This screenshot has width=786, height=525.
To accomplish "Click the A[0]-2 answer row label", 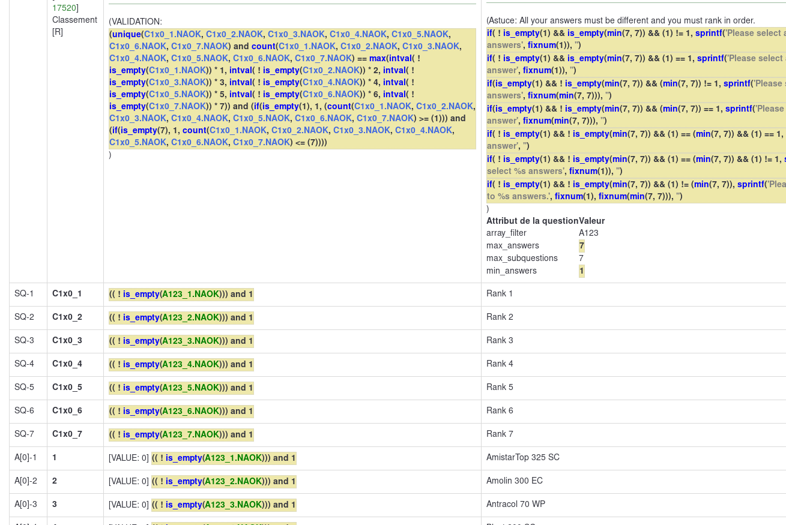I will click(26, 481).
